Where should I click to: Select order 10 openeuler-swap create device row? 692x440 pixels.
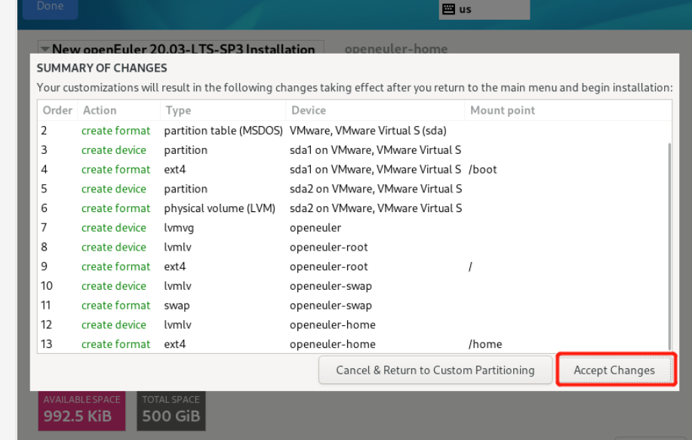(353, 286)
